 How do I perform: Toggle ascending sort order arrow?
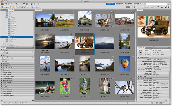152,7
